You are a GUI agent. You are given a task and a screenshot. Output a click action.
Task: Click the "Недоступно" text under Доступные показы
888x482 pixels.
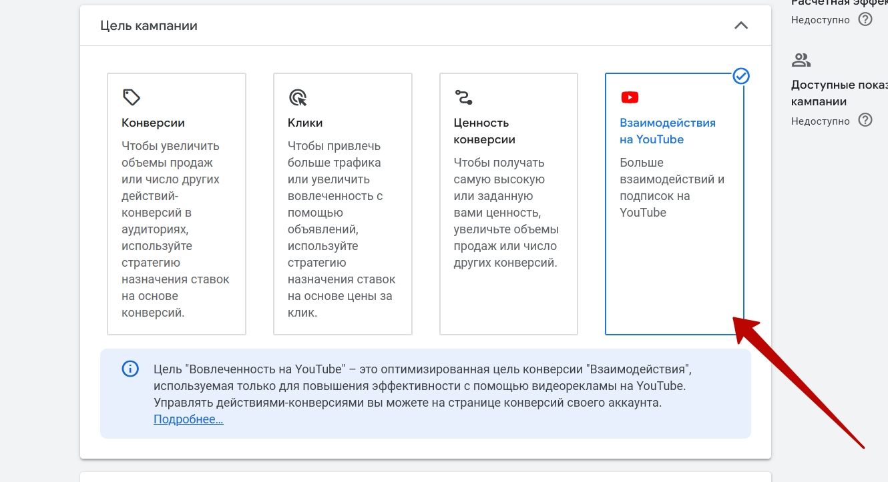click(821, 121)
